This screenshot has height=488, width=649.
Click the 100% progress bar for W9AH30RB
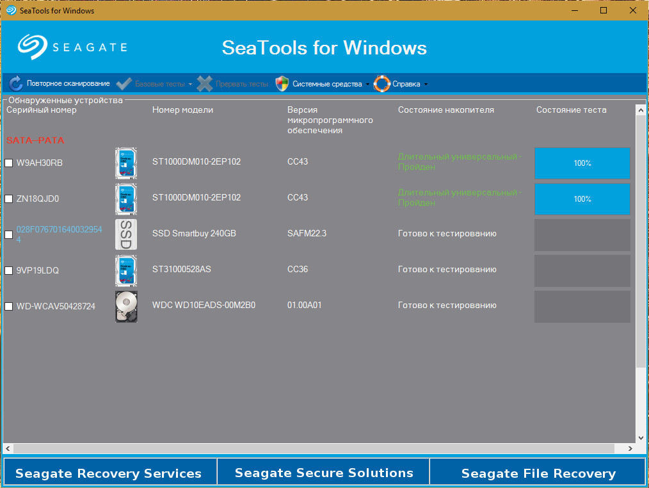tap(582, 163)
